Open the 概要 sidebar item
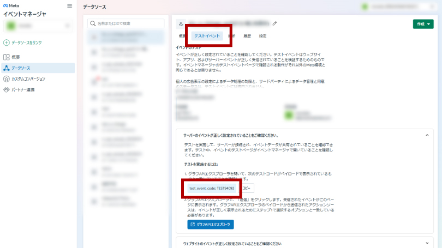Image resolution: width=442 pixels, height=248 pixels. pos(38,57)
